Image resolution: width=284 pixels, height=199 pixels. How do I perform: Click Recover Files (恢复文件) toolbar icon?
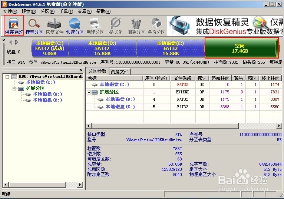55,26
